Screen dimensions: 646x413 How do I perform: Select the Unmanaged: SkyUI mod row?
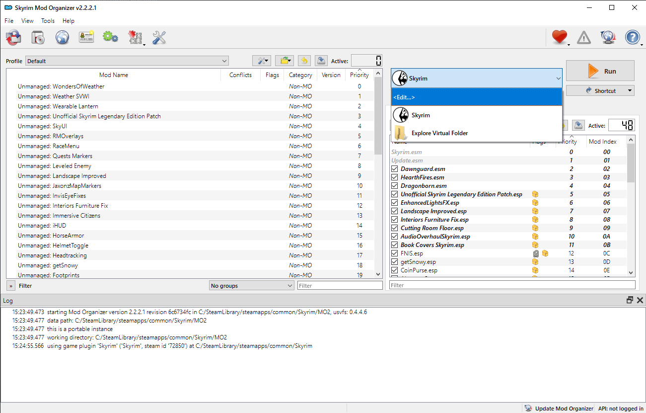point(190,126)
